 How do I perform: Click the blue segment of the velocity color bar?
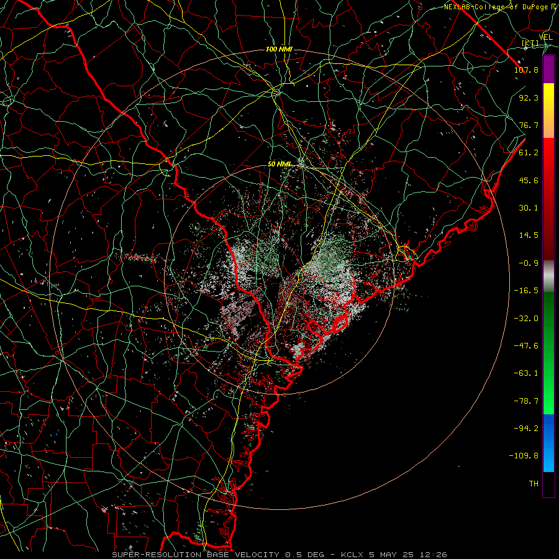point(548,443)
